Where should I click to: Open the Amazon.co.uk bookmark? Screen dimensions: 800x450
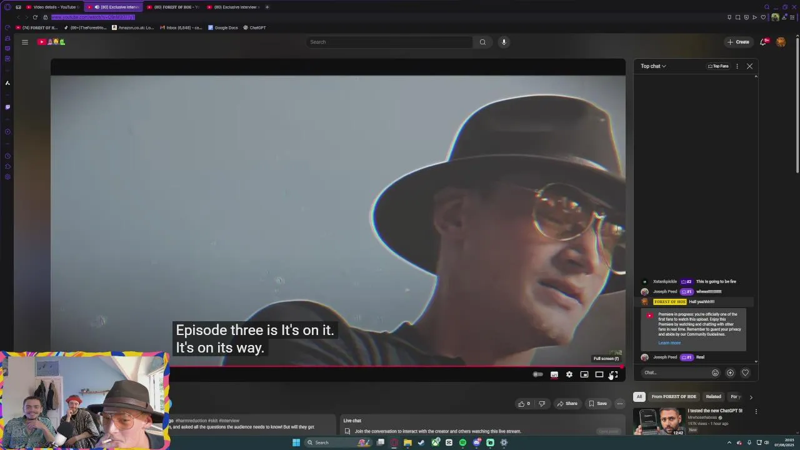(132, 27)
